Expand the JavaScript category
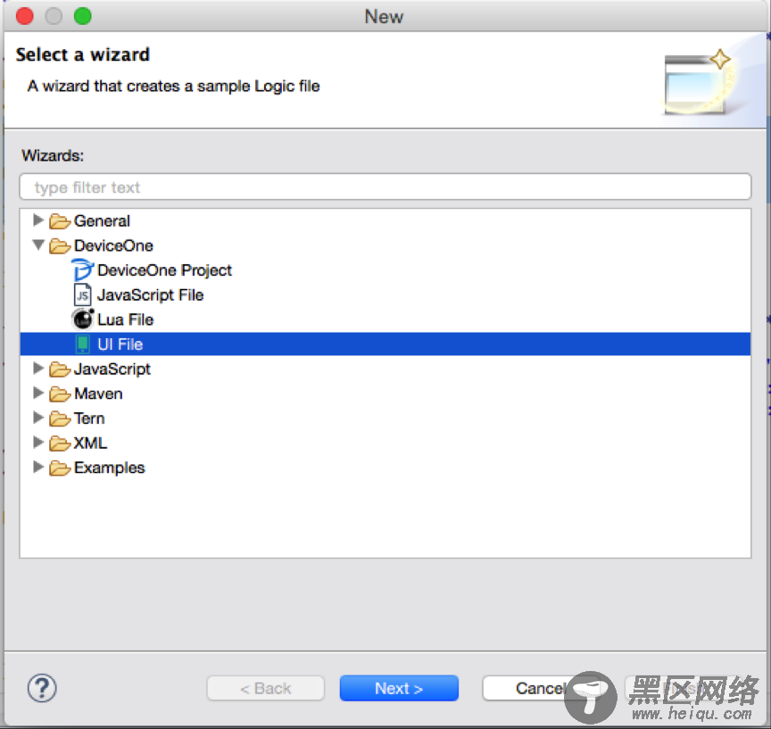The height and width of the screenshot is (729, 771). pos(37,368)
